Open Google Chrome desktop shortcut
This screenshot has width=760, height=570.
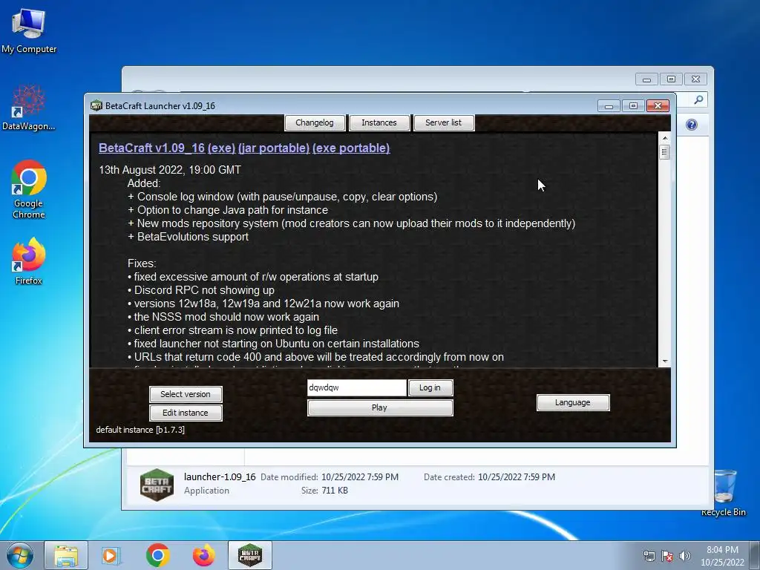[29, 189]
